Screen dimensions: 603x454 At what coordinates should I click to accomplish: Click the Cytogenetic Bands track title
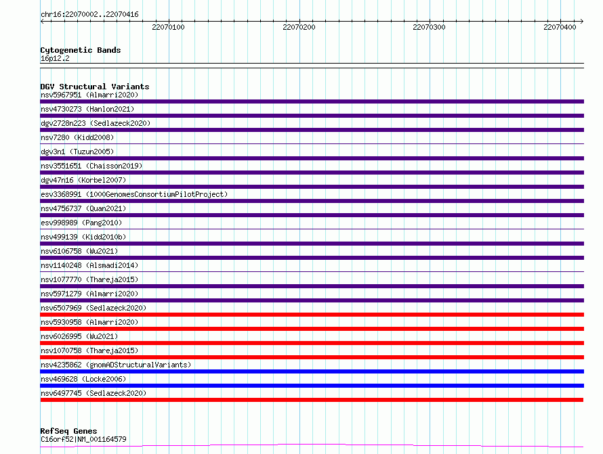click(81, 50)
